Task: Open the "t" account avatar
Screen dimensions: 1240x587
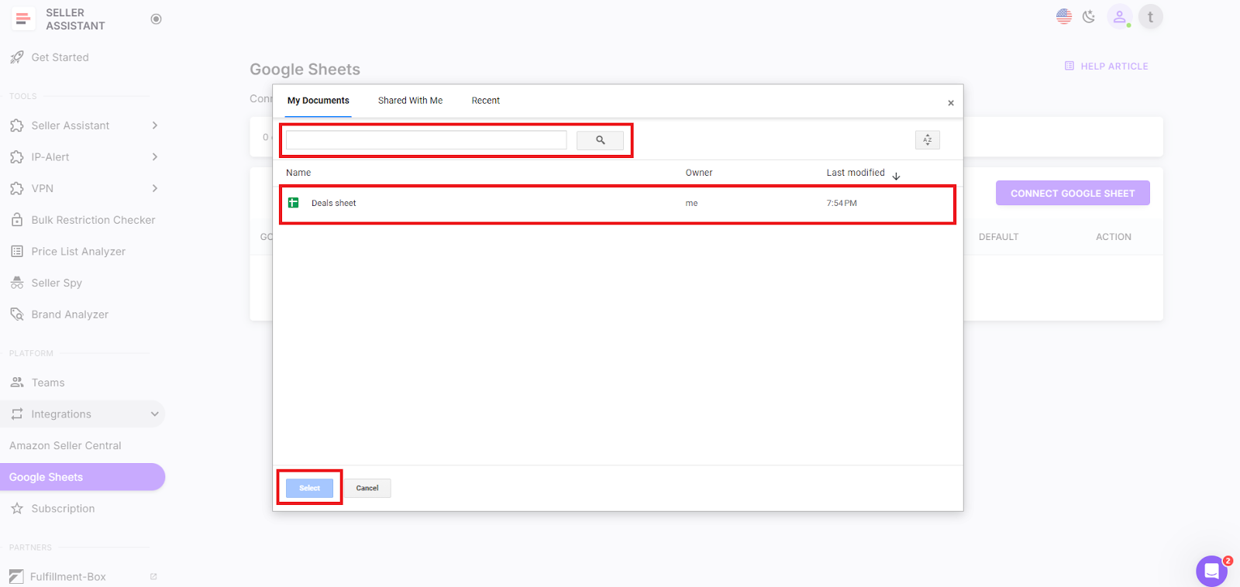Action: click(x=1150, y=16)
